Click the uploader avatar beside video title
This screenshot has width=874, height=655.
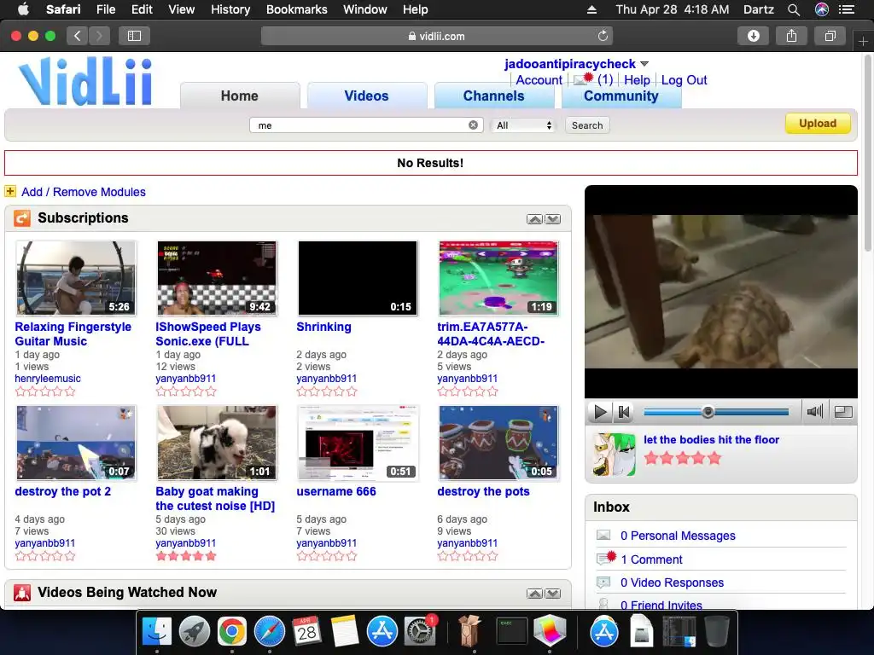[614, 455]
